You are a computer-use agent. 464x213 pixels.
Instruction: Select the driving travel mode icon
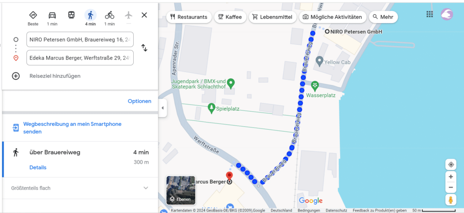pos(52,15)
